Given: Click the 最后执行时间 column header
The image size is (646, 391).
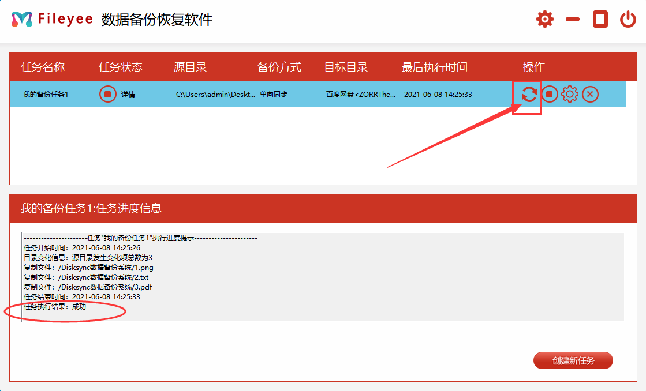Looking at the screenshot, I should [x=434, y=67].
